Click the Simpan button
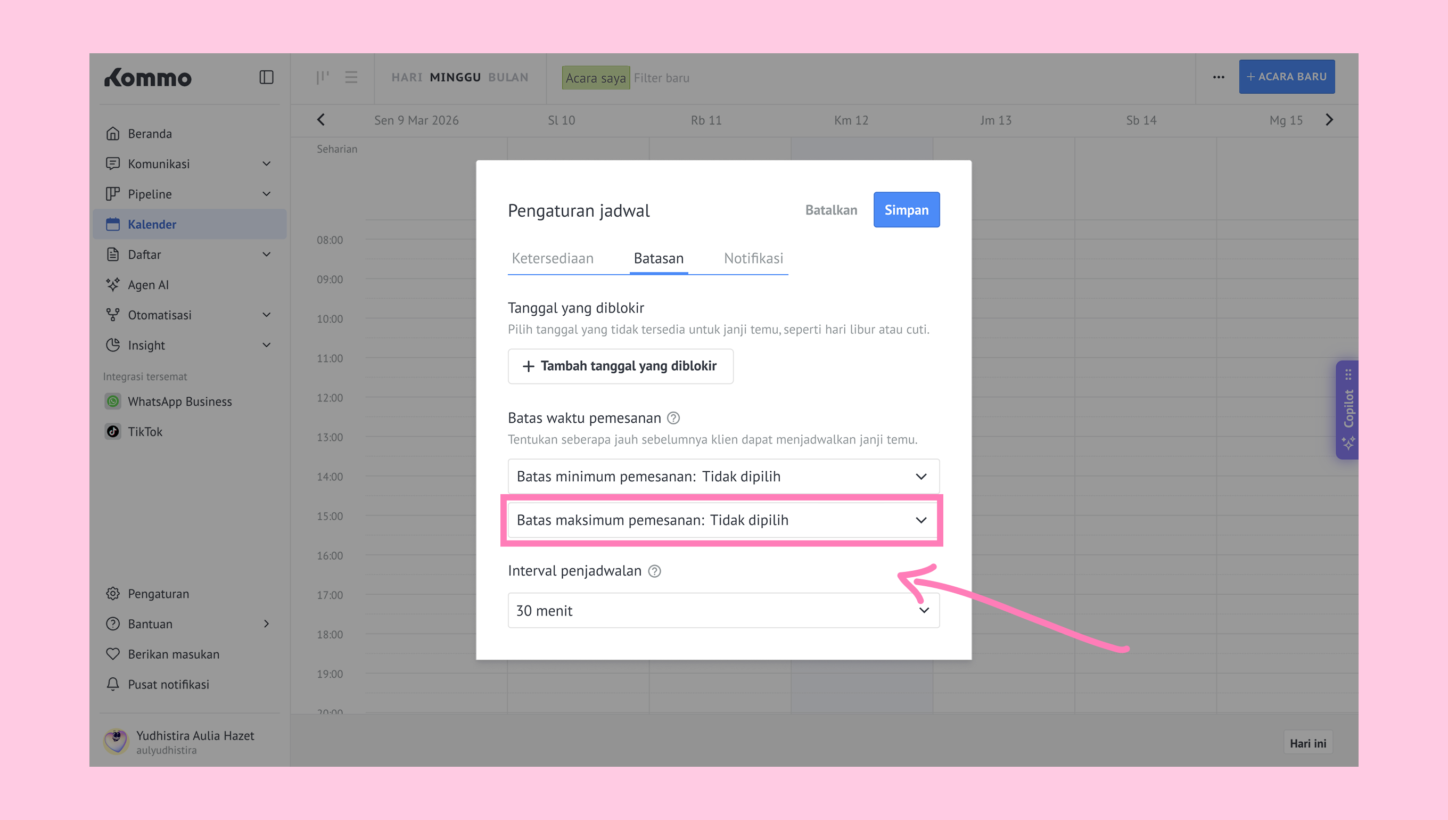Screen dimensions: 1448x820 coord(906,210)
